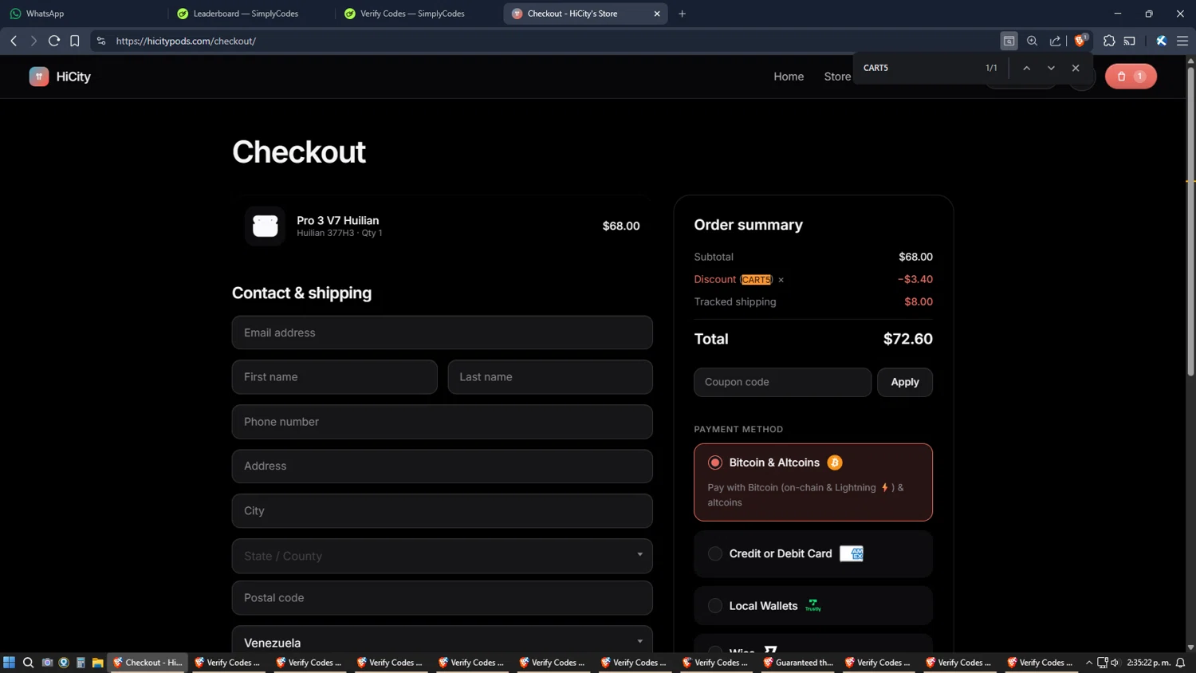This screenshot has height=673, width=1196.
Task: Click the Pro 3 V7 Huilian product thumbnail
Action: 266,226
